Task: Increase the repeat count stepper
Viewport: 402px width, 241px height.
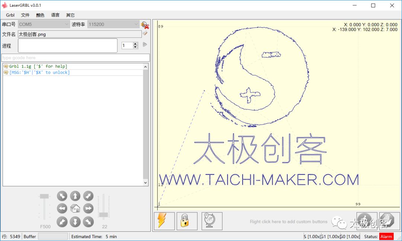Action: point(135,44)
